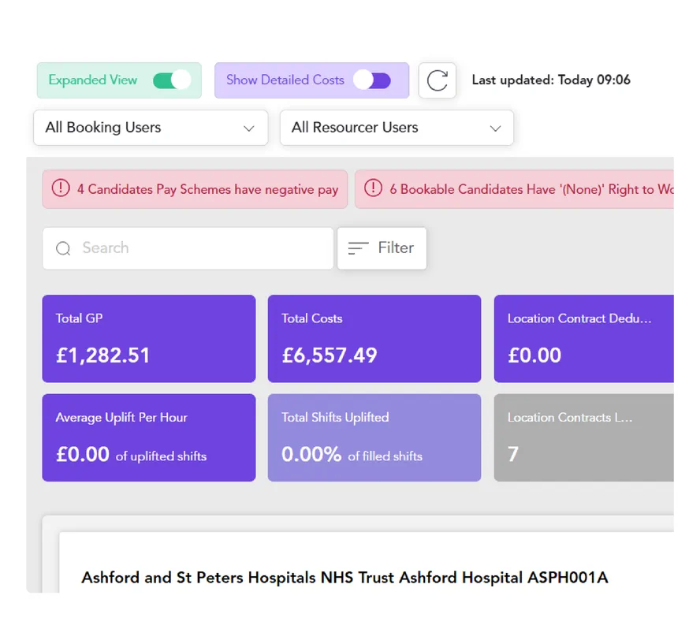
Task: Select the Total GP card
Action: 149,339
